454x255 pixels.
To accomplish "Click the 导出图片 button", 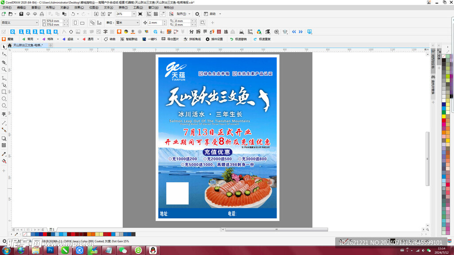I will pos(170,39).
